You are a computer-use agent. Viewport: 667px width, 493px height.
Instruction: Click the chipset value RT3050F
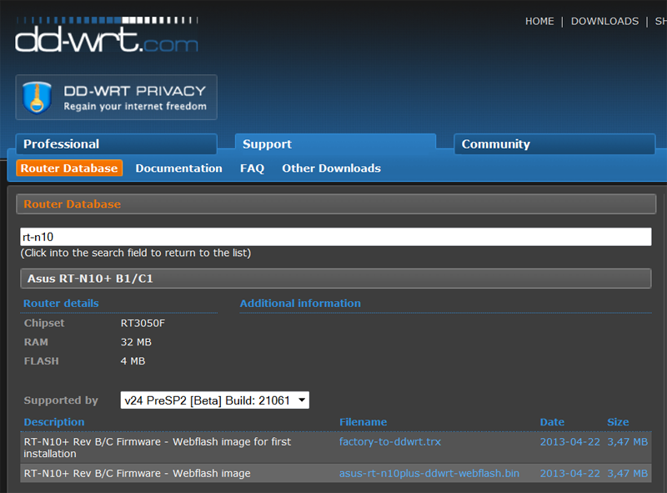click(143, 323)
